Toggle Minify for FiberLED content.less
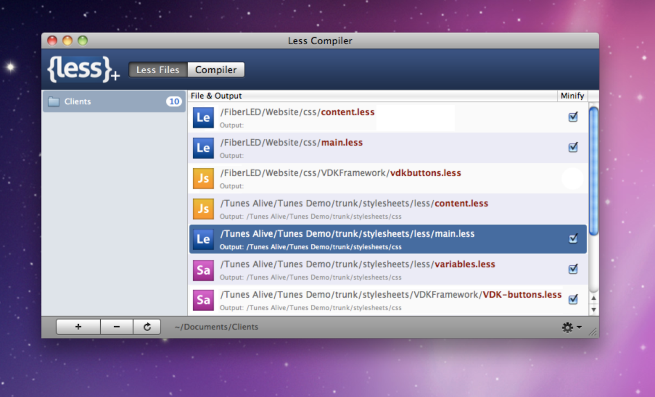This screenshot has height=397, width=655. (x=573, y=117)
